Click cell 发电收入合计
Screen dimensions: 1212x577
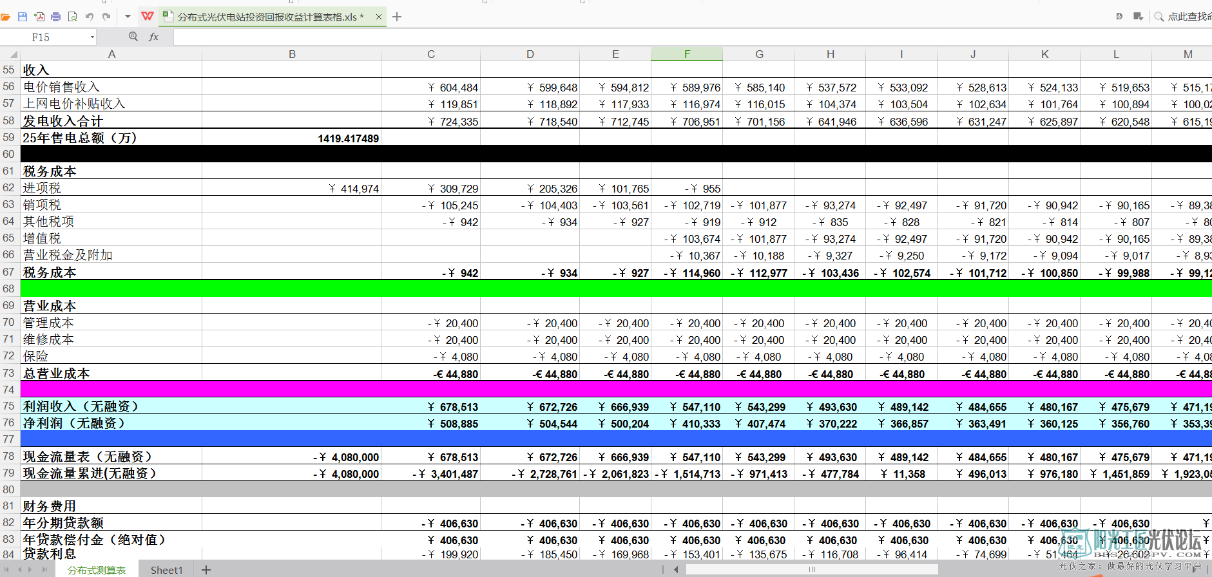tap(111, 120)
